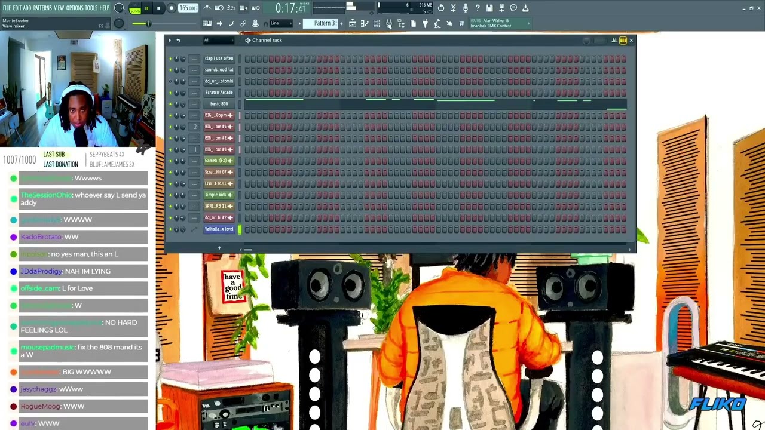Open the mixer toolbar icon
This screenshot has width=765, height=430.
tap(389, 23)
